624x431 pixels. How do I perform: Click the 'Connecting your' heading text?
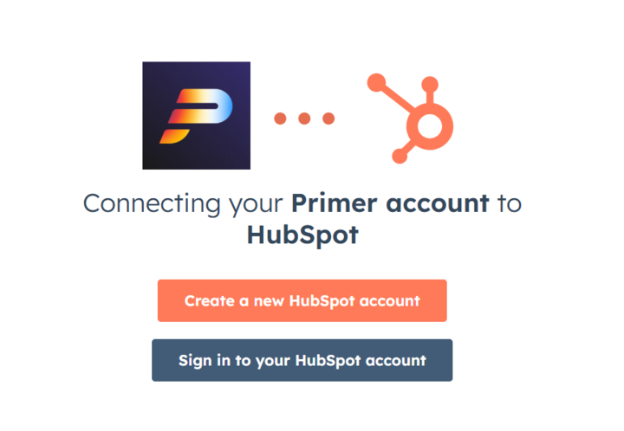183,204
